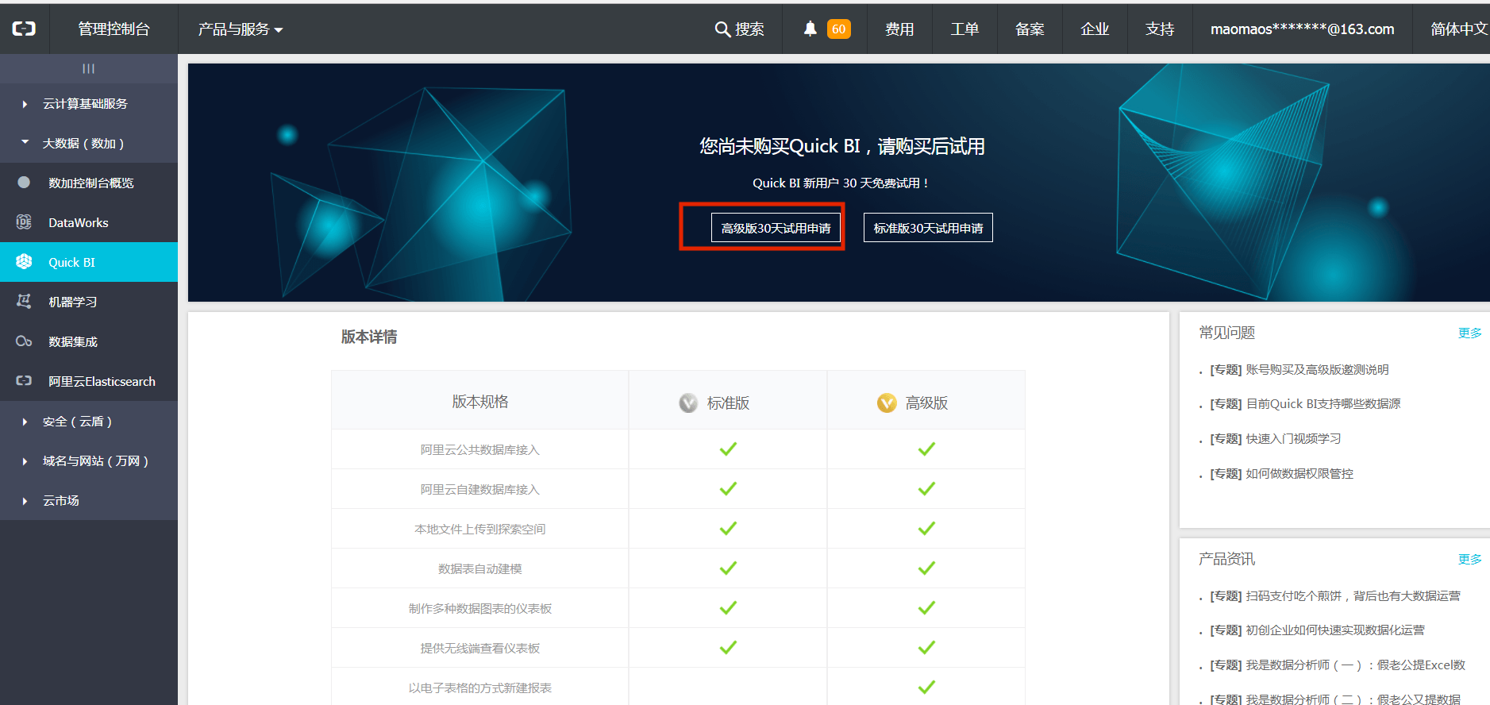Image resolution: width=1490 pixels, height=705 pixels.
Task: Click the 高级版 gold badge icon
Action: [x=887, y=403]
